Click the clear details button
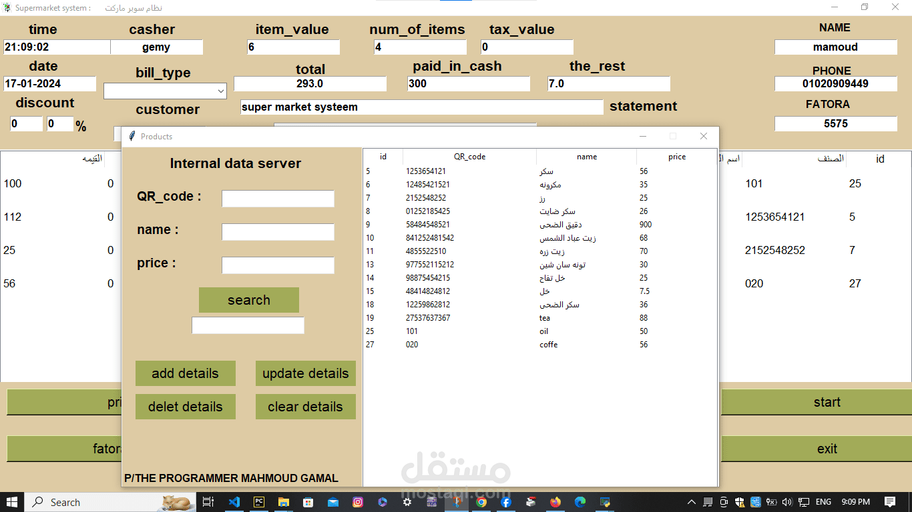The height and width of the screenshot is (512, 912). pyautogui.click(x=305, y=407)
